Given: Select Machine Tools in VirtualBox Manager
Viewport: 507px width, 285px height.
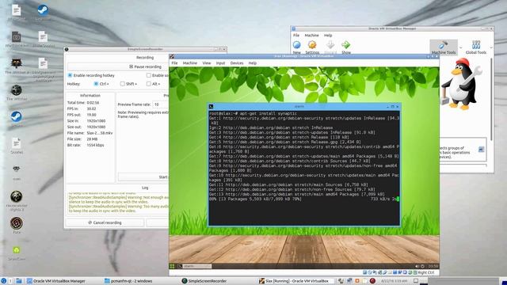Looking at the screenshot, I should 444,47.
